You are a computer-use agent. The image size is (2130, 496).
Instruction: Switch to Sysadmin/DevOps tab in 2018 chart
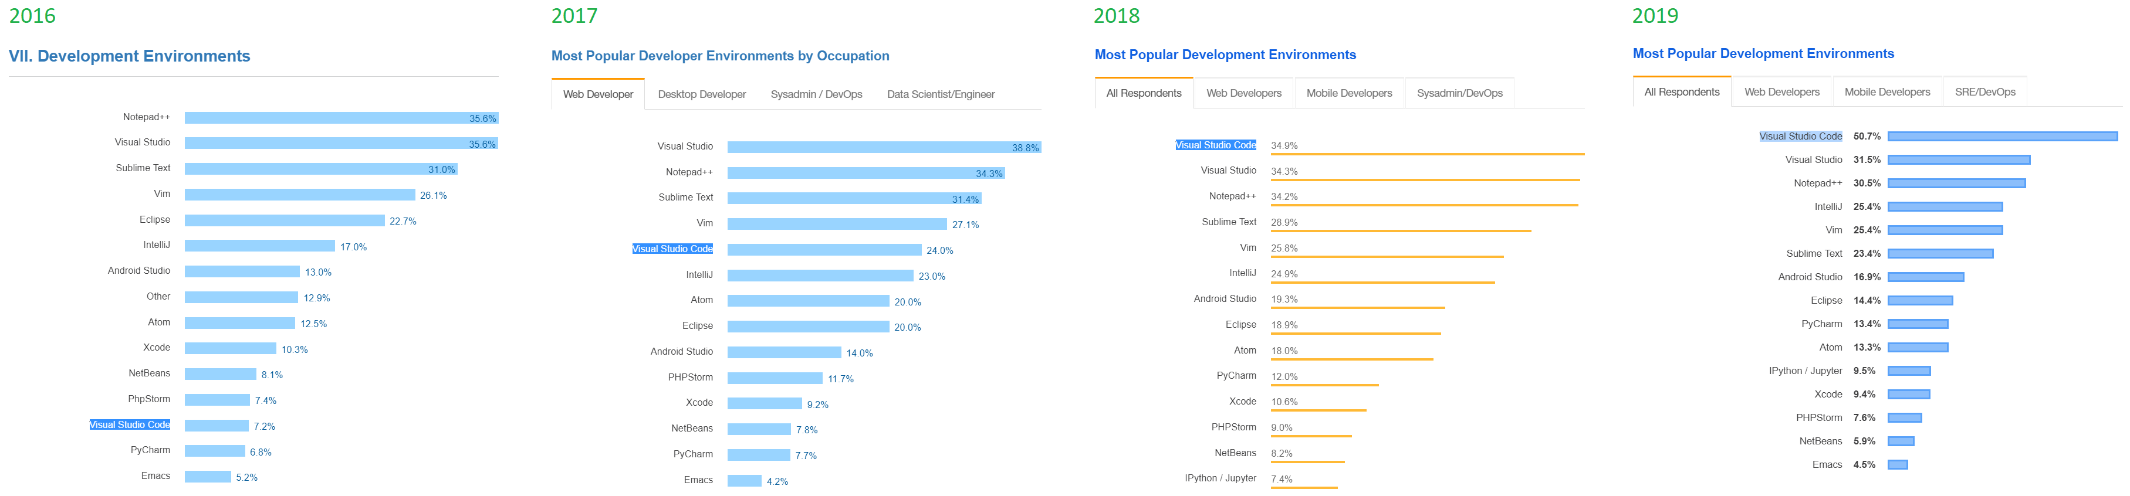click(x=1459, y=93)
